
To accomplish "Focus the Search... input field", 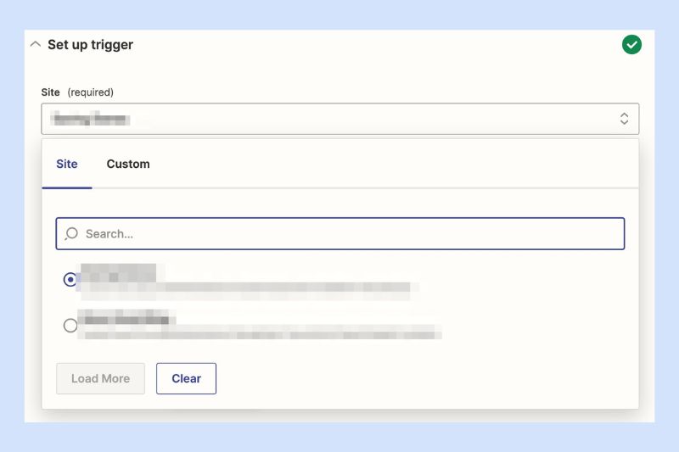I will [340, 233].
